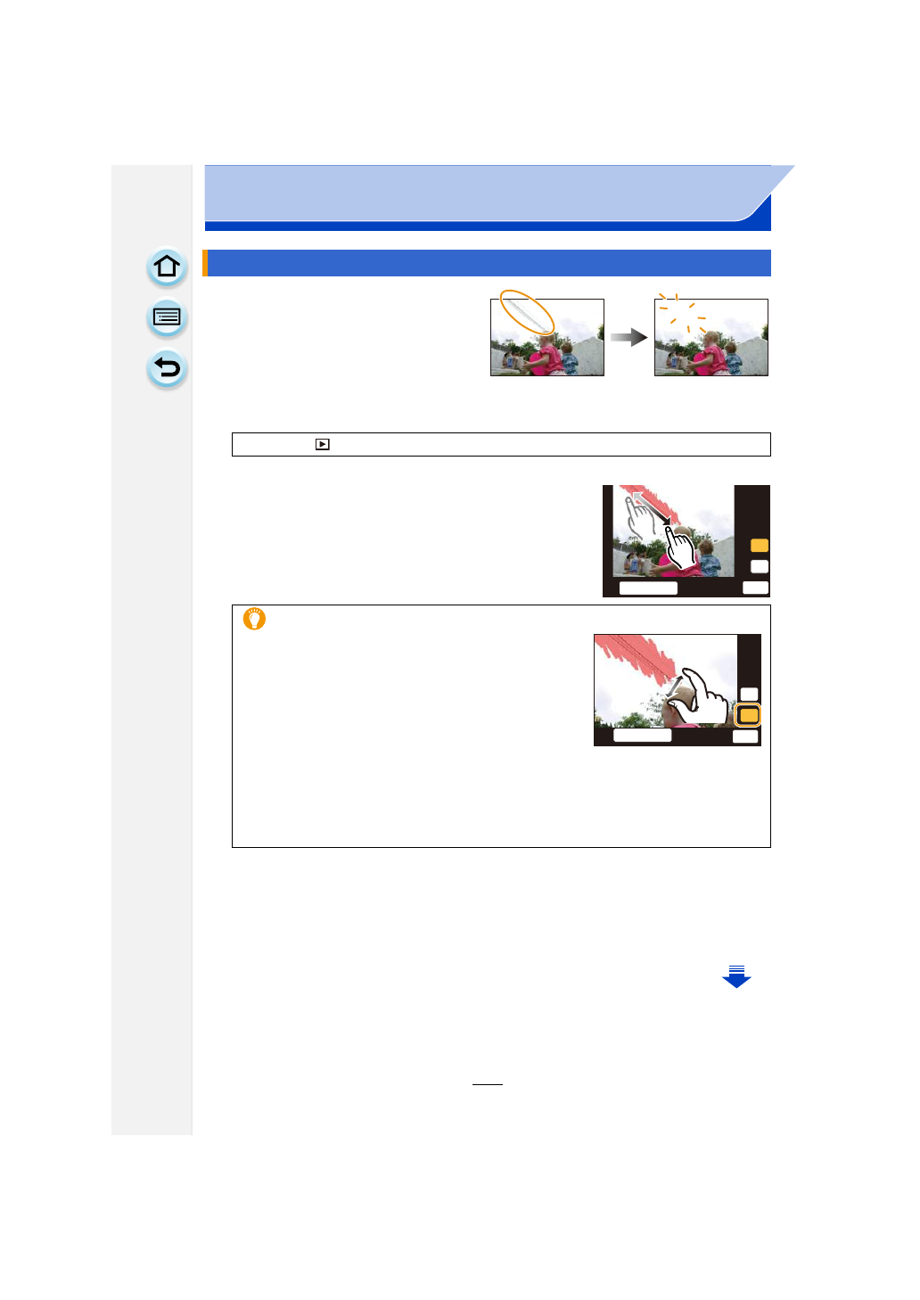Click the gray arrow between example photos
This screenshot has width=920, height=1300.
629,338
